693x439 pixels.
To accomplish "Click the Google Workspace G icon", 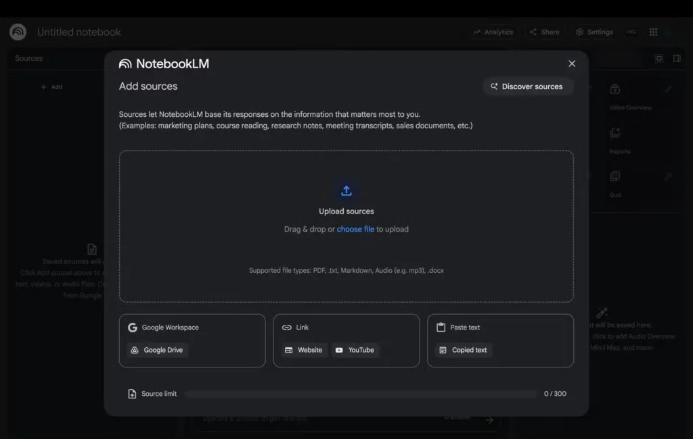I will point(133,328).
